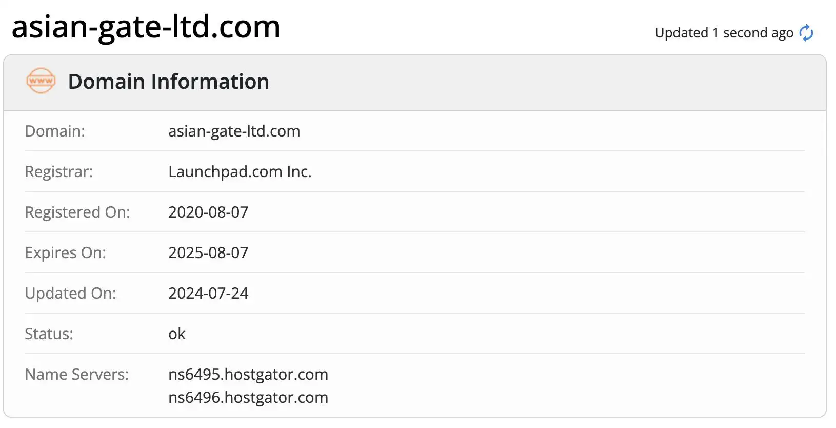Click the asian-gate-ltd.com page title
The image size is (836, 428).
(146, 27)
